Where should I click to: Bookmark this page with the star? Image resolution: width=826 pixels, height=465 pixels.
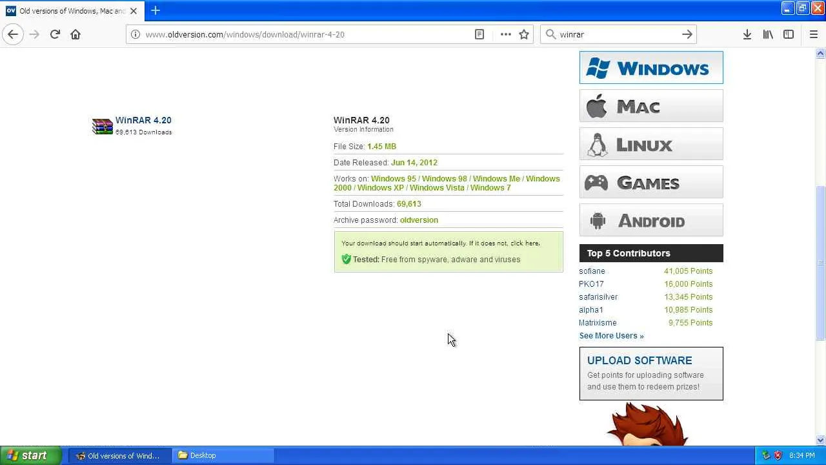[x=524, y=34]
